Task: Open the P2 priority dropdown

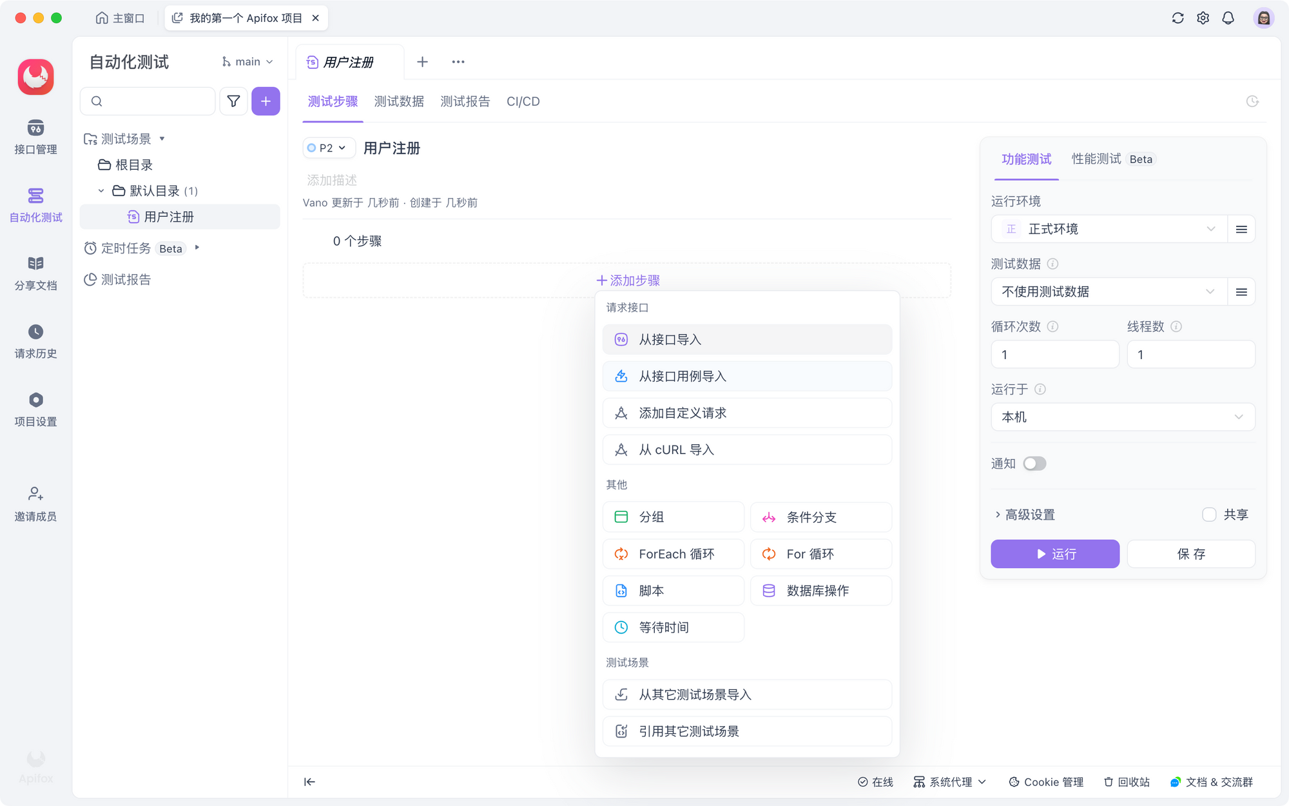Action: coord(329,148)
